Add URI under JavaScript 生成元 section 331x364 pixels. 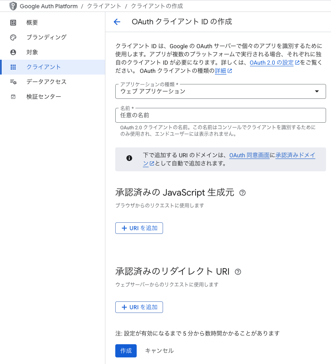(139, 228)
